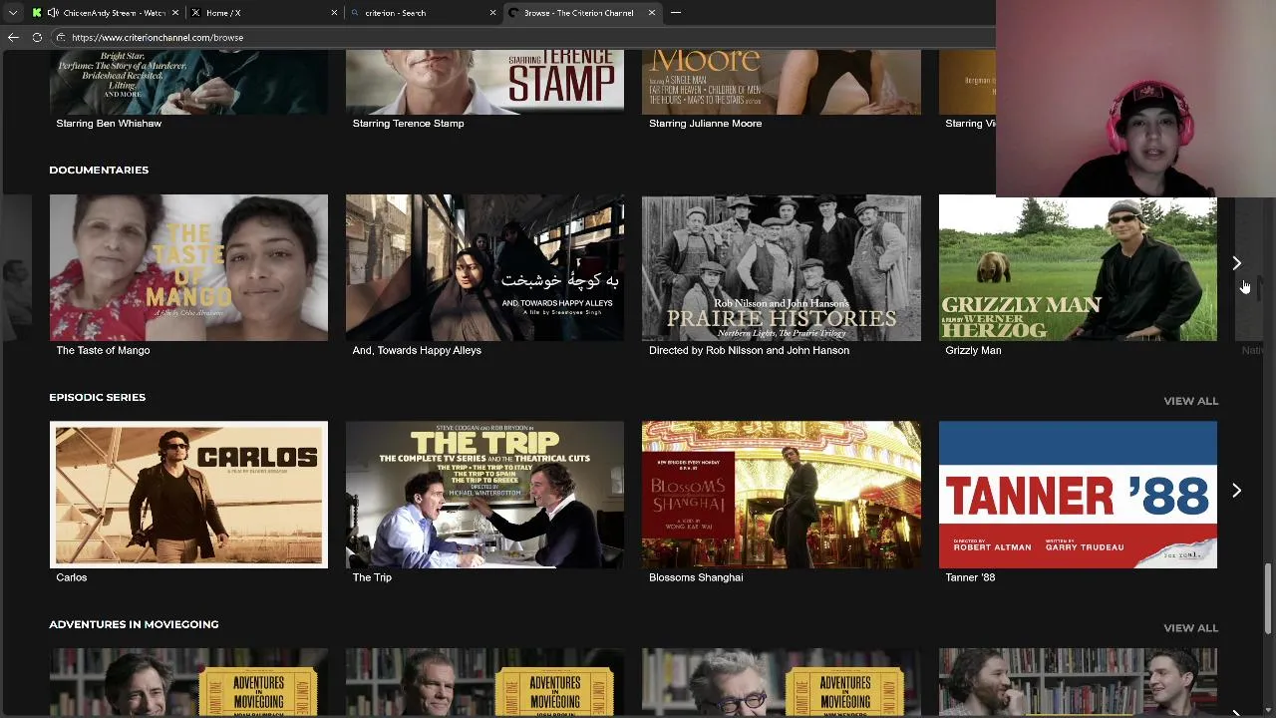Switch to the Home / X tab

click(264, 13)
